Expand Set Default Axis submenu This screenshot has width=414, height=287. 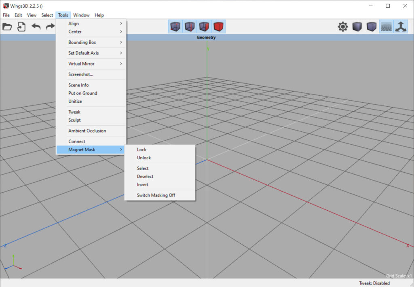tap(91, 53)
